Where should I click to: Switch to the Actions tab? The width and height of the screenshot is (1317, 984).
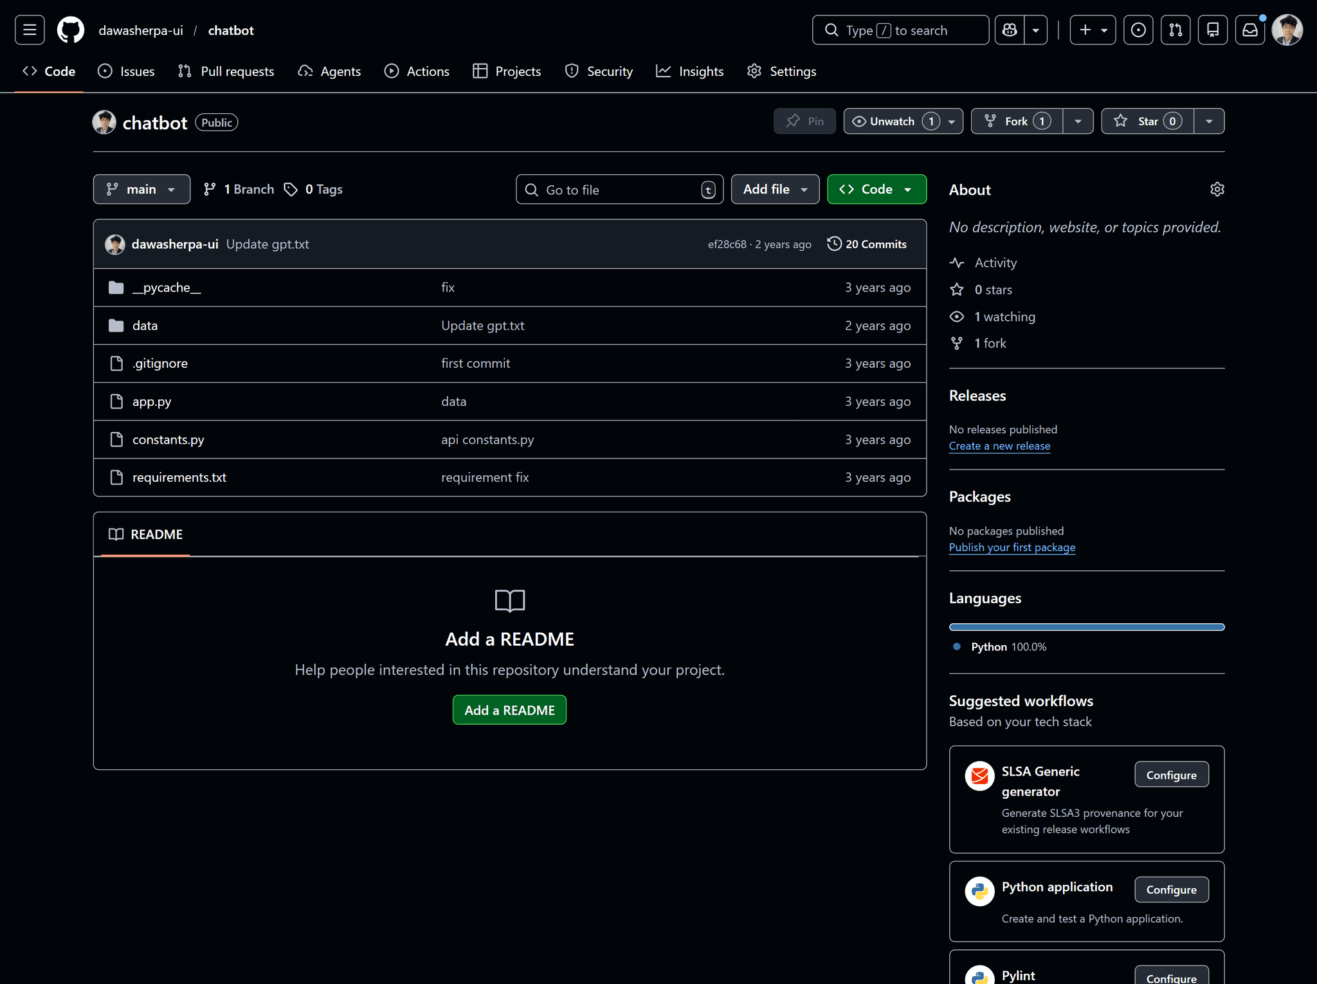tap(417, 71)
